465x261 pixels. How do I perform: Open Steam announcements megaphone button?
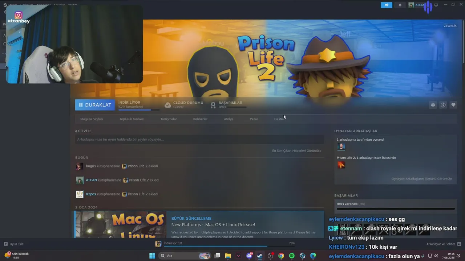[387, 5]
